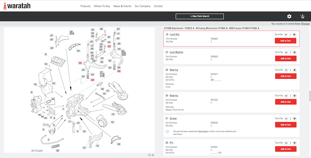Open the shopping cart icon

[x=302, y=17]
